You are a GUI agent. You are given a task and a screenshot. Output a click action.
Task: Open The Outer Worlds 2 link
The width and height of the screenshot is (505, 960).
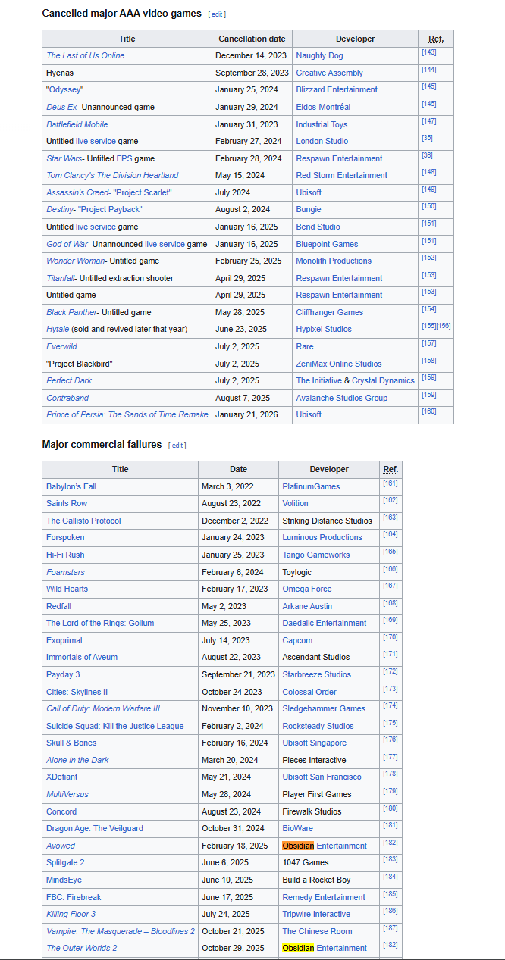tap(82, 948)
